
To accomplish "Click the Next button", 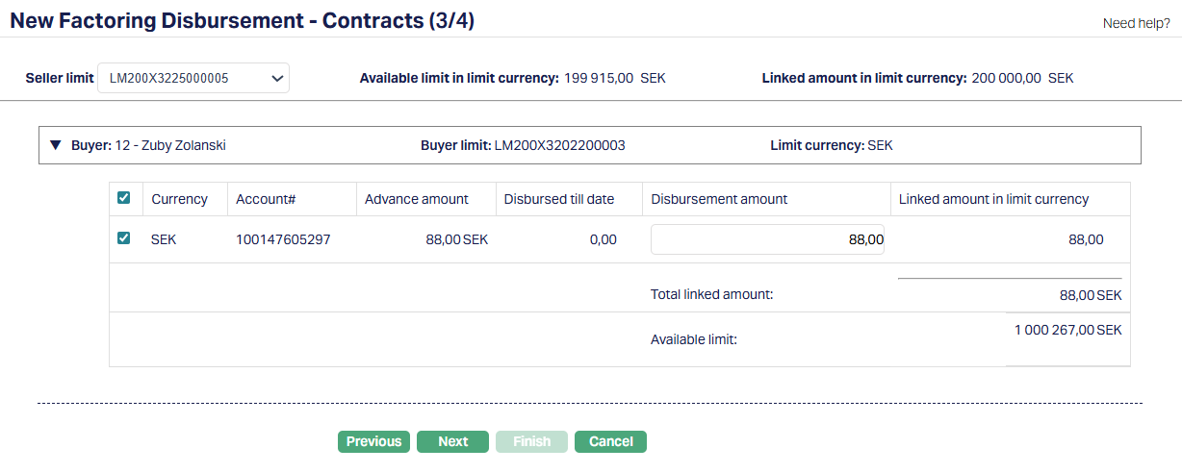I will tap(452, 441).
